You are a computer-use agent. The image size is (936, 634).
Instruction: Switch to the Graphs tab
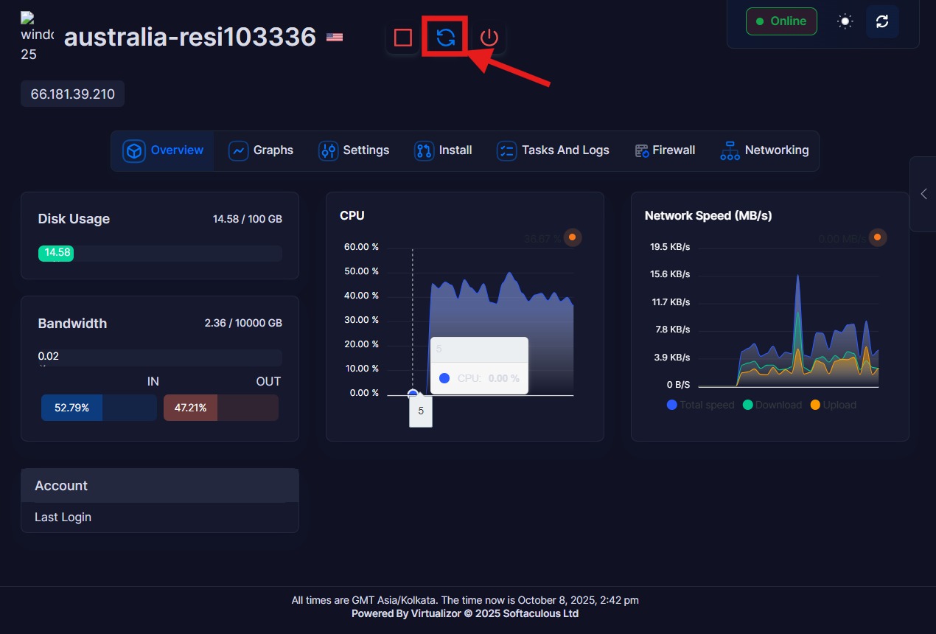261,150
